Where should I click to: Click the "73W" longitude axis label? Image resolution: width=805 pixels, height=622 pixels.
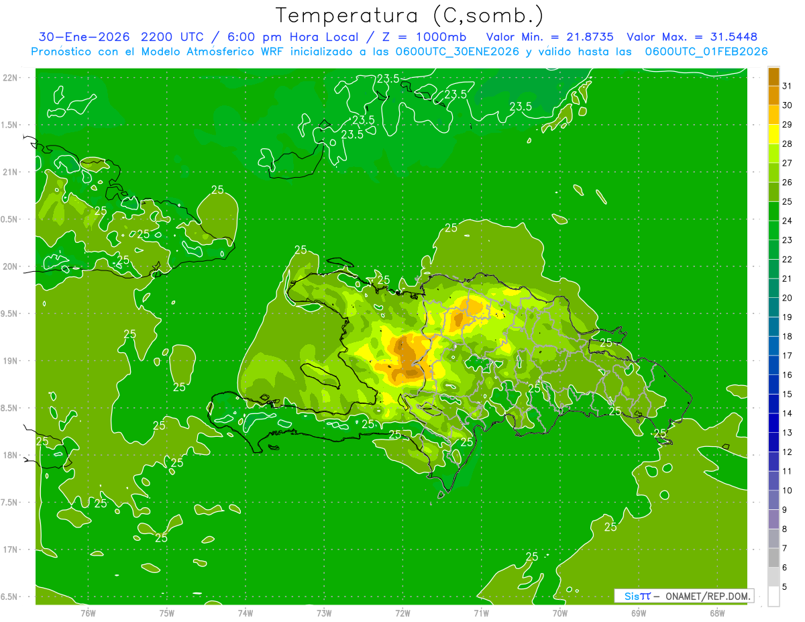[324, 613]
